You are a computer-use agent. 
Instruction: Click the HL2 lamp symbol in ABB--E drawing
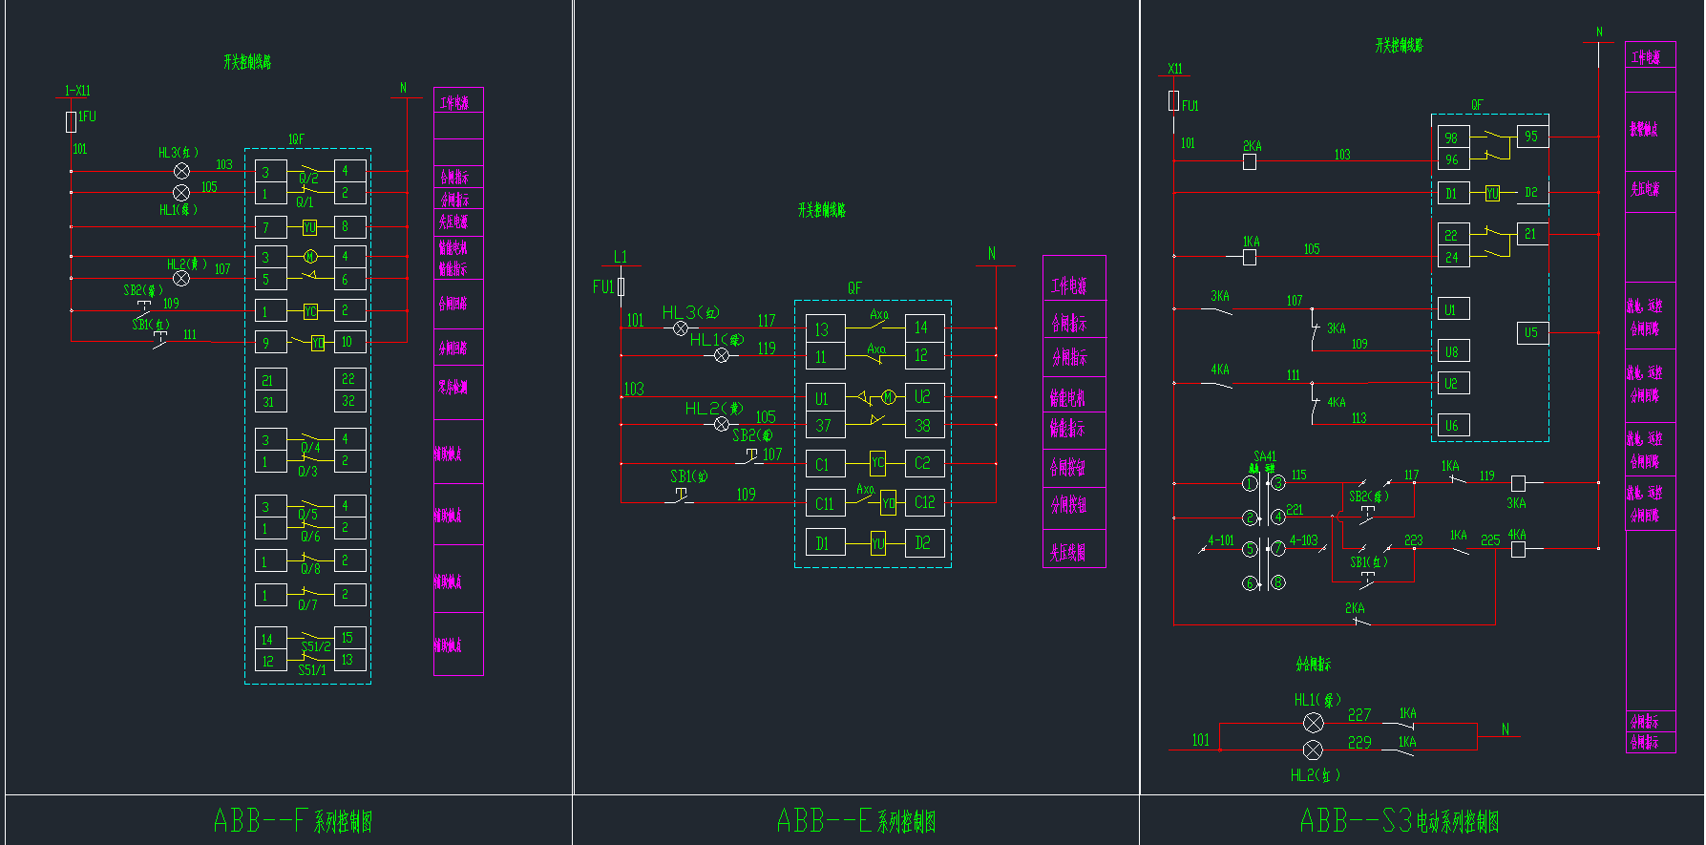pyautogui.click(x=722, y=424)
